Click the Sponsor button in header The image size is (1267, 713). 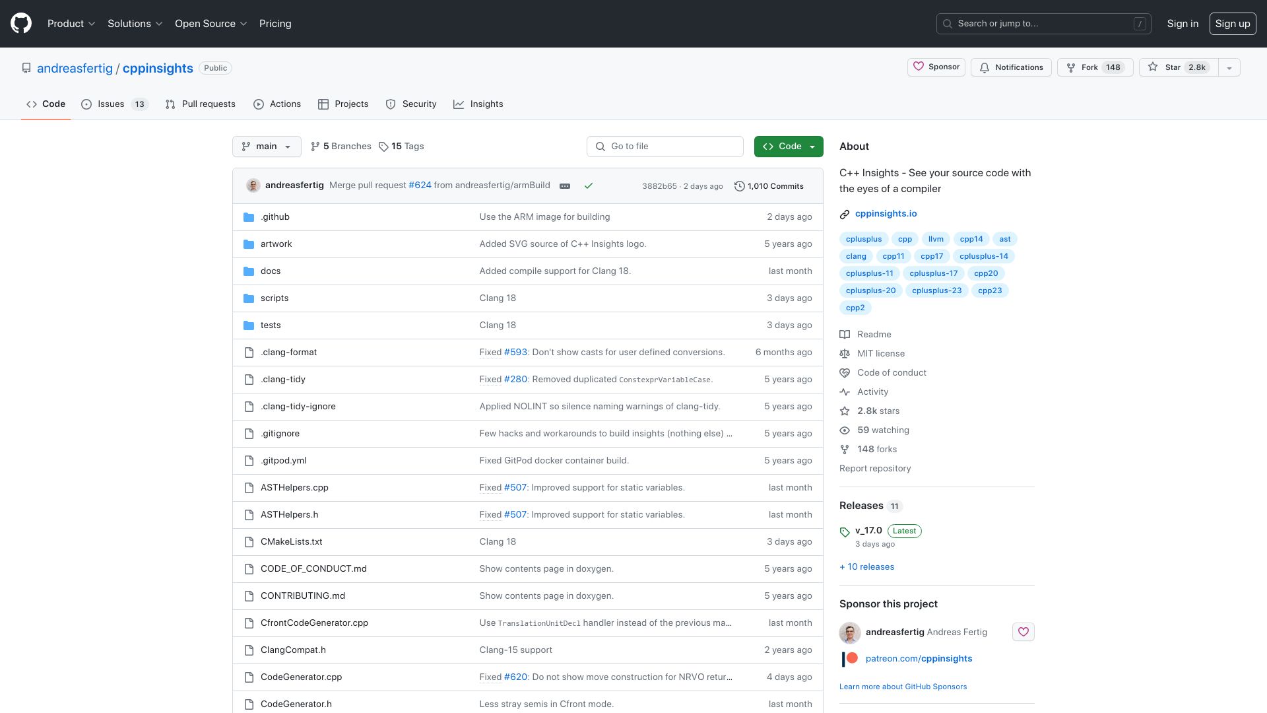point(936,67)
